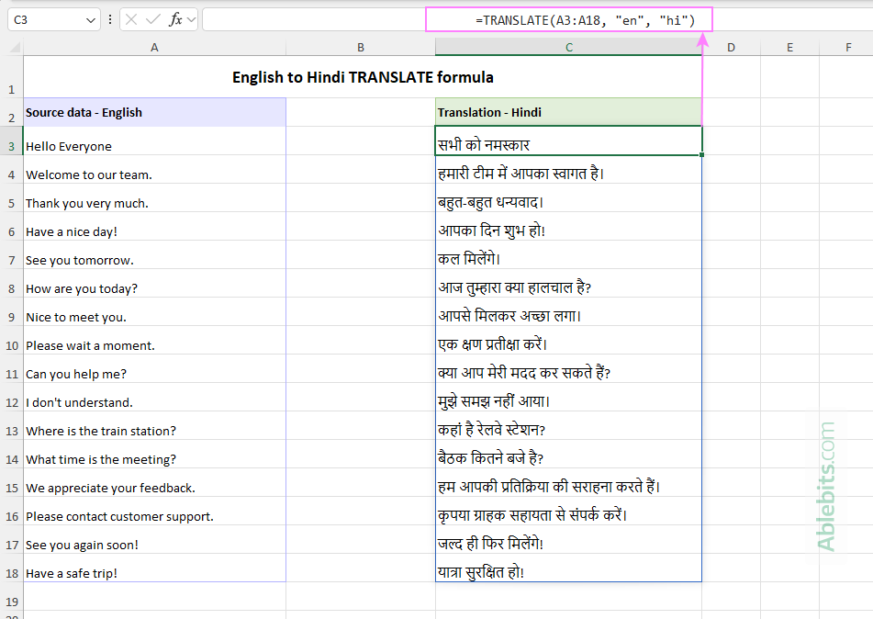Screen dimensions: 873x619
Task: Expand the formula bar function dropdown chevron
Action: [192, 20]
